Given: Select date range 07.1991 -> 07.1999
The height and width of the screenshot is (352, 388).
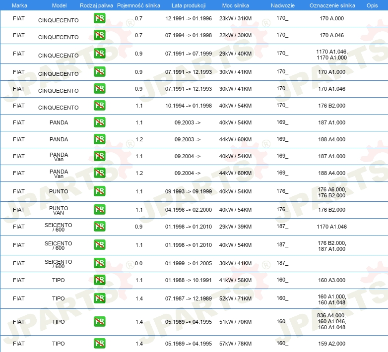Looking at the screenshot, I should [x=189, y=54].
